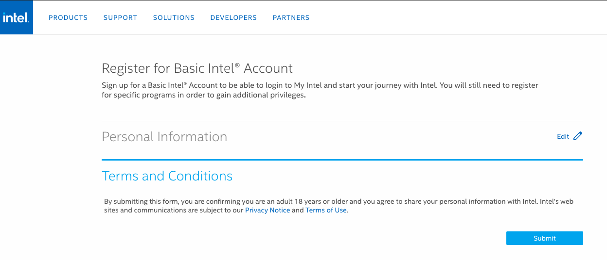Go to the Partners menu
The image size is (607, 260).
pyautogui.click(x=291, y=18)
